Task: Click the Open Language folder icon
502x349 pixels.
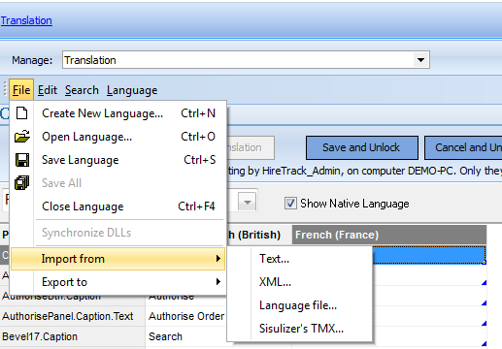Action: coord(22,137)
